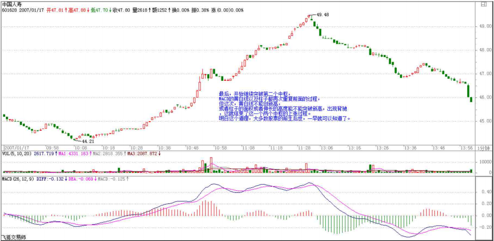This screenshot has height=241, width=494.
Task: Click the 49.48 high price marker
Action: [322, 14]
